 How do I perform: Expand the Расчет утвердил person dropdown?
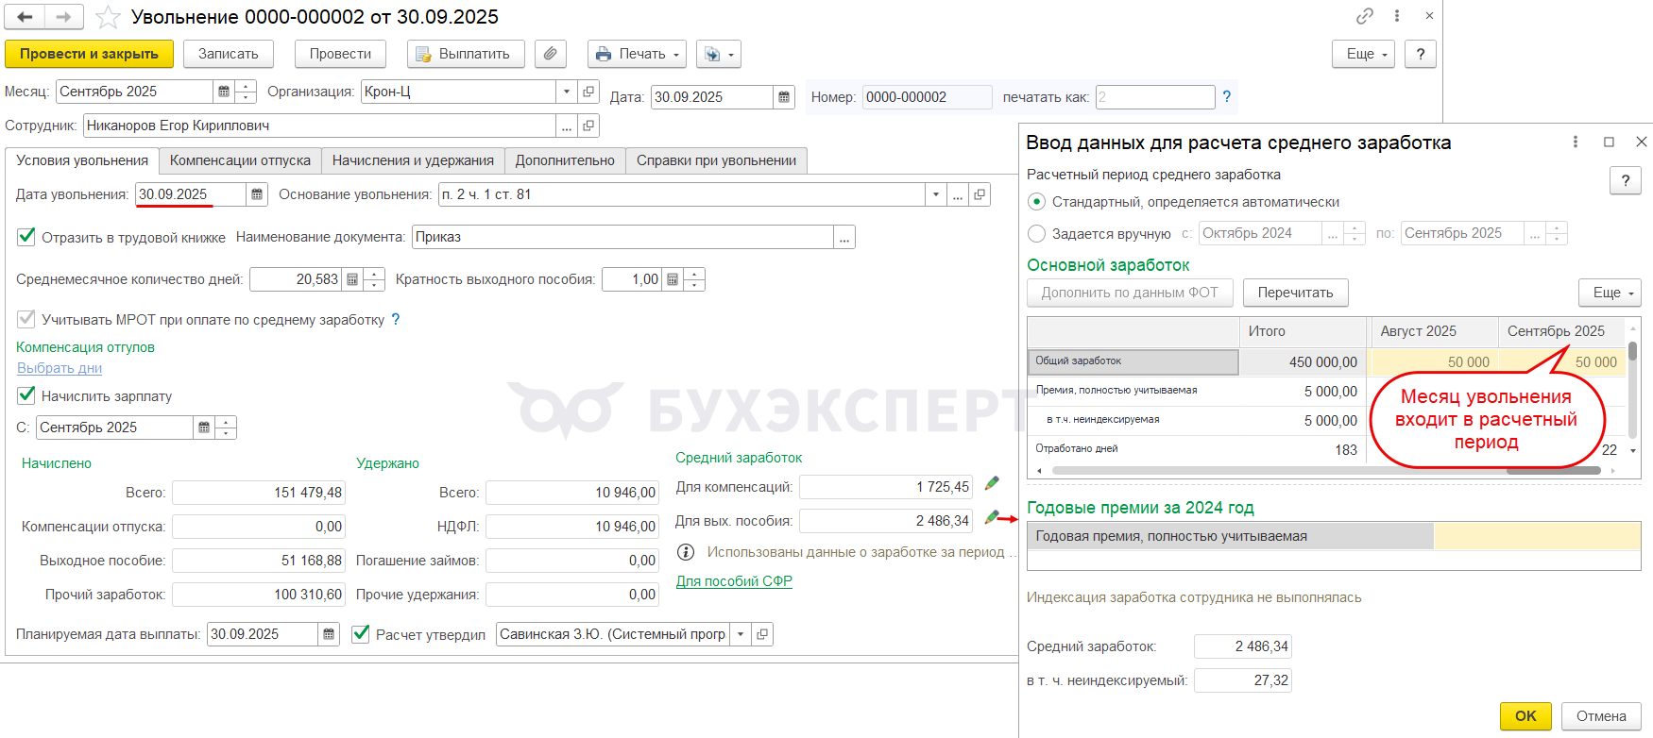coord(741,634)
